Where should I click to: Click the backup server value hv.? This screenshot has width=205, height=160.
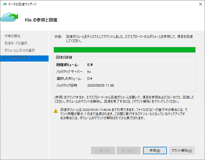pos(89,72)
